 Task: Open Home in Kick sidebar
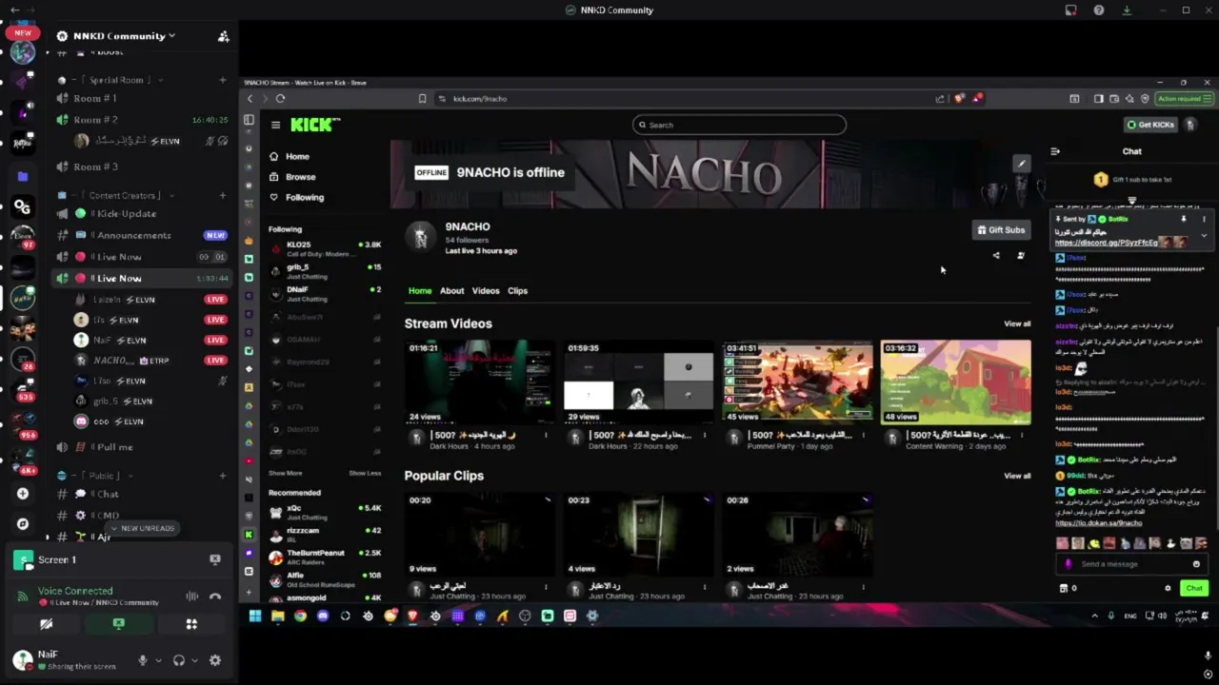pyautogui.click(x=296, y=157)
